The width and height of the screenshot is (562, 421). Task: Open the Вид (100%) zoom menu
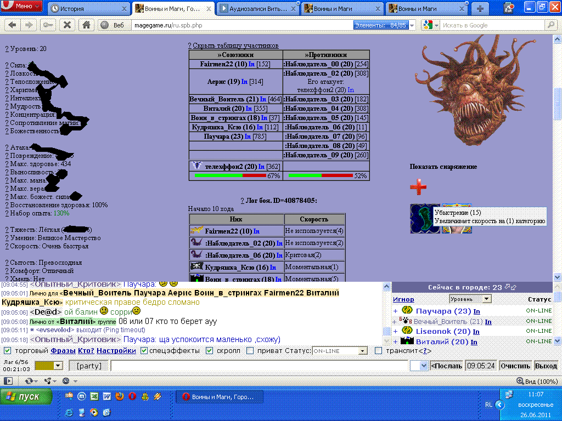(x=537, y=382)
